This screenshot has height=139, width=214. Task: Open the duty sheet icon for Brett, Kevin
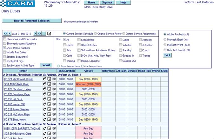(x=49, y=84)
